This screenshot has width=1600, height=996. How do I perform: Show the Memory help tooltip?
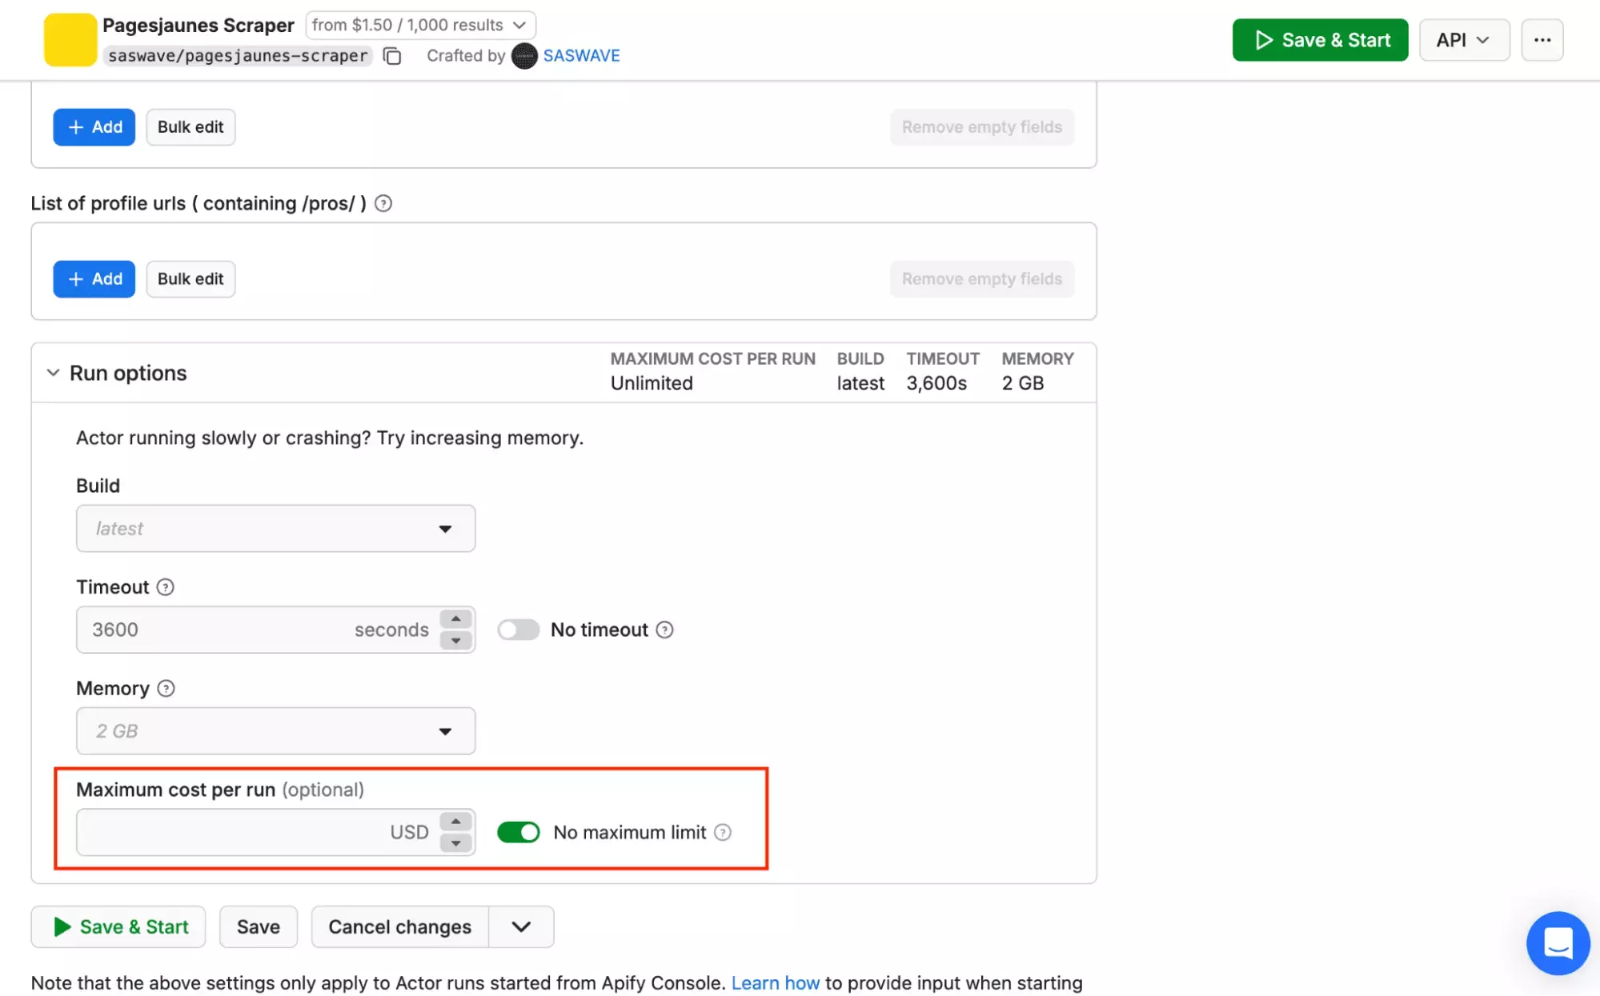coord(166,688)
